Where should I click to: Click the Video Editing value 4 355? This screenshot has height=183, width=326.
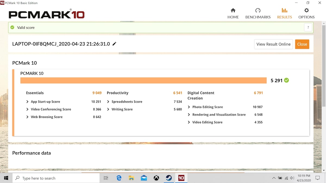point(259,122)
